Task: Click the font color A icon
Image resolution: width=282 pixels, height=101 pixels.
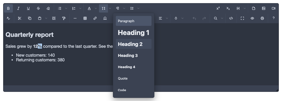Action: pyautogui.click(x=89, y=8)
